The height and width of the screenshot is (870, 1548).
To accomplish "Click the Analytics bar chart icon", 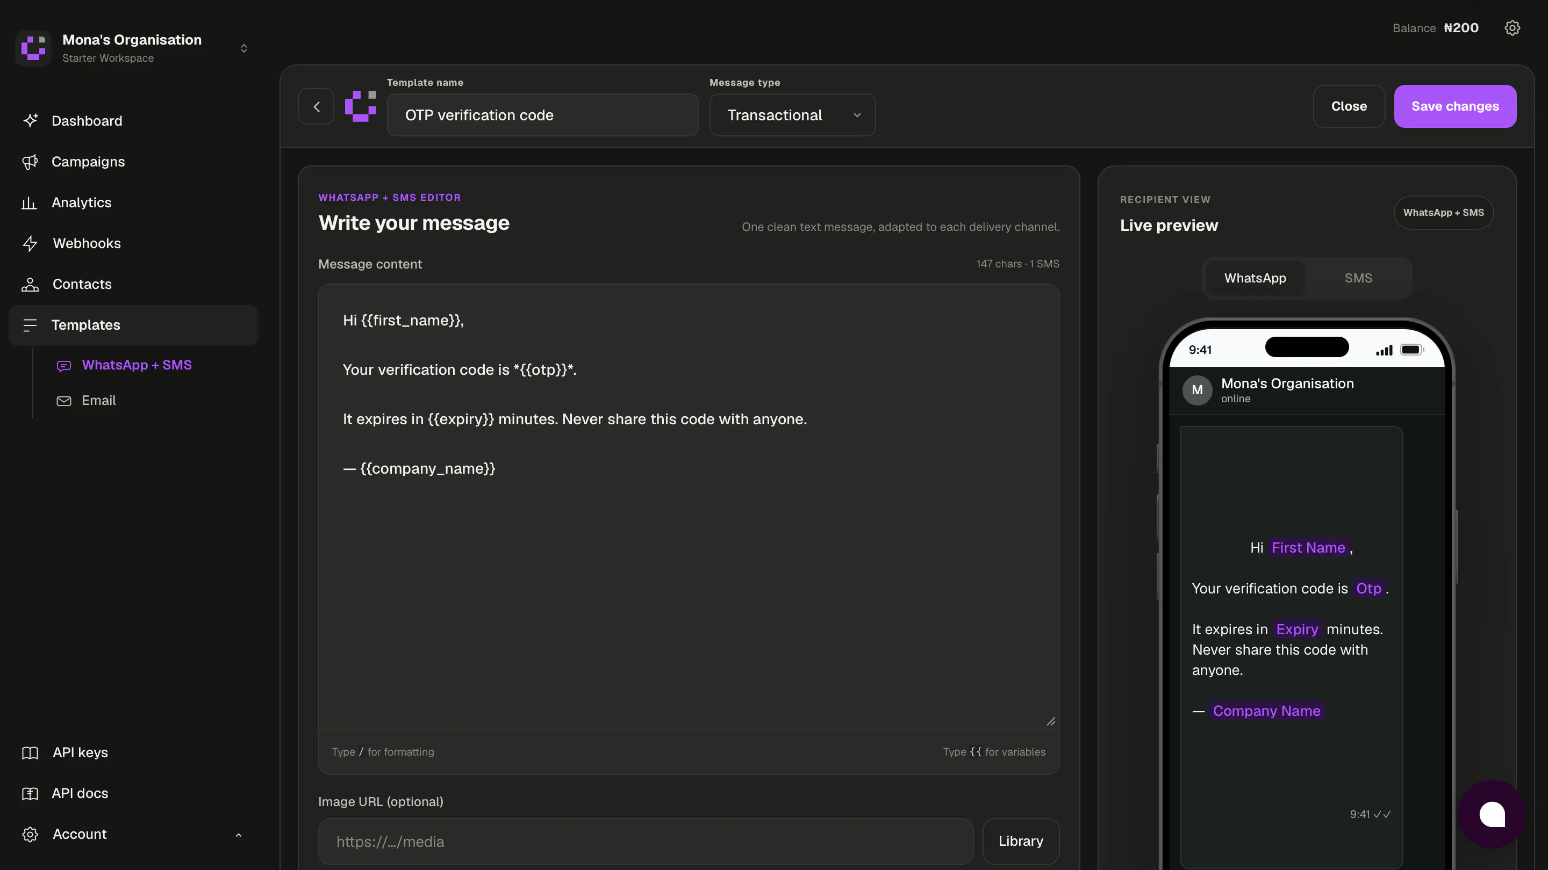I will click(x=30, y=202).
